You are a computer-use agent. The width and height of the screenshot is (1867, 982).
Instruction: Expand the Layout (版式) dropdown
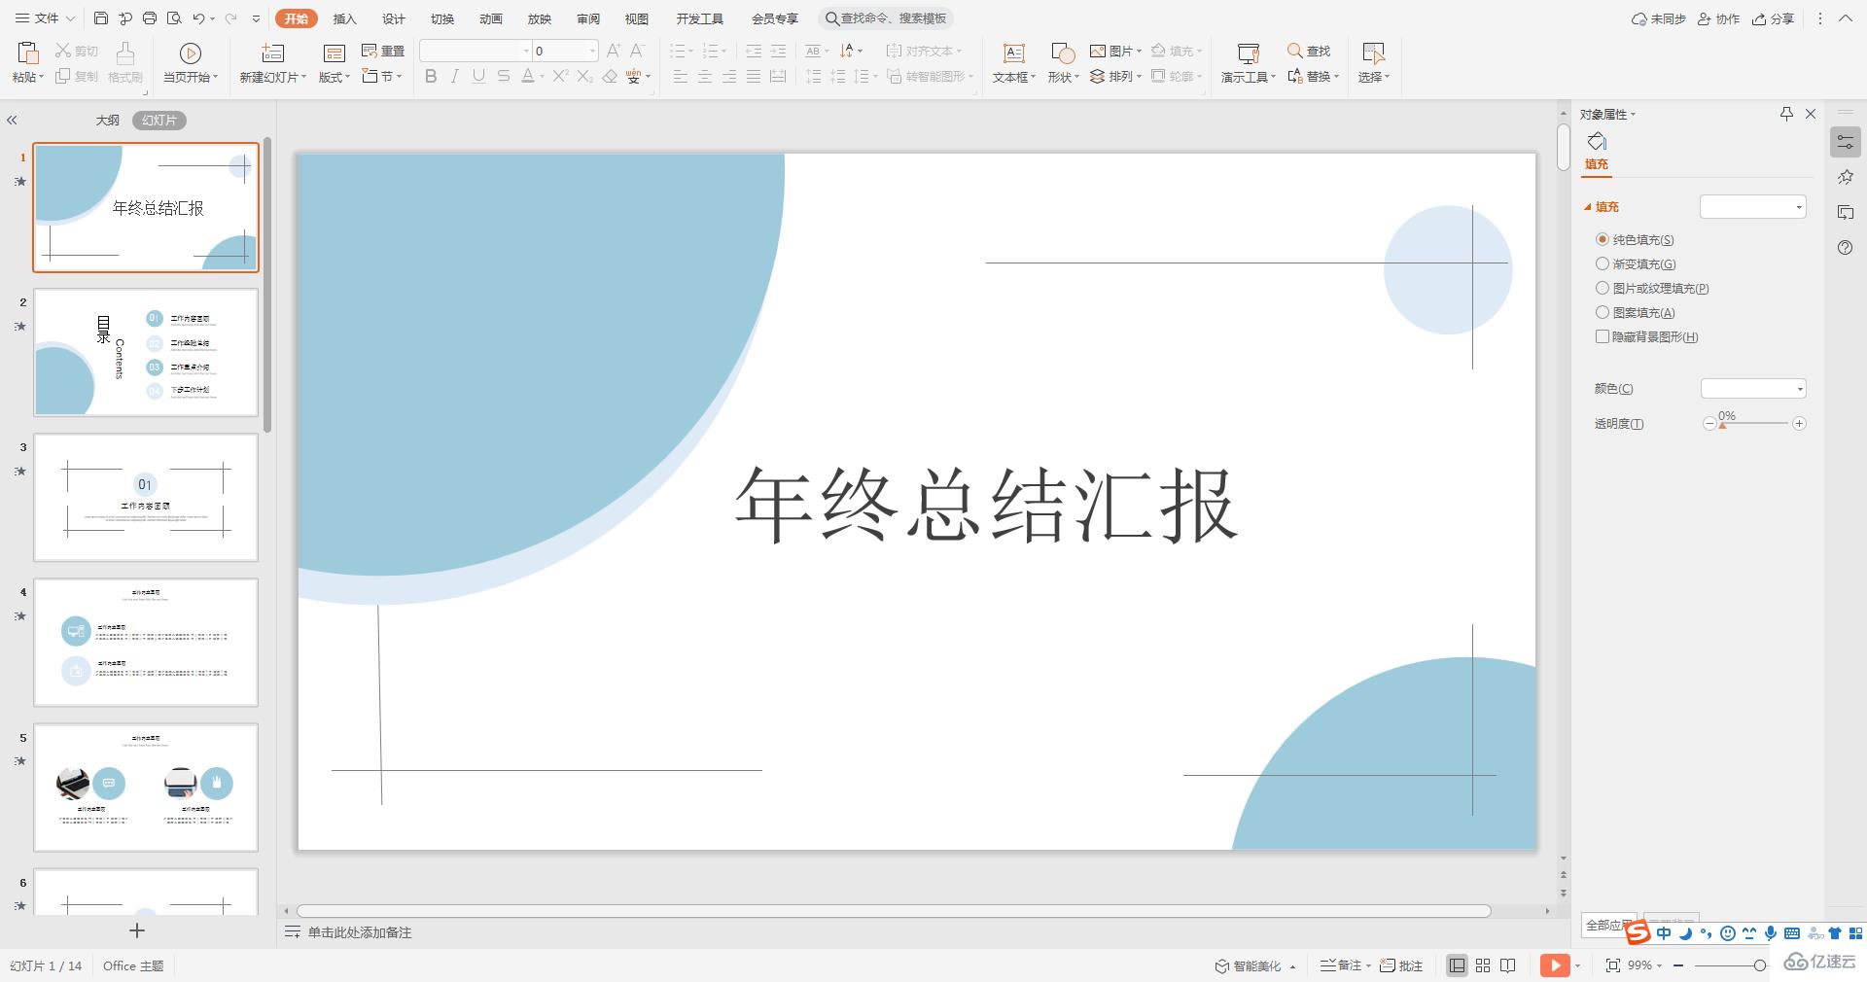pyautogui.click(x=335, y=77)
